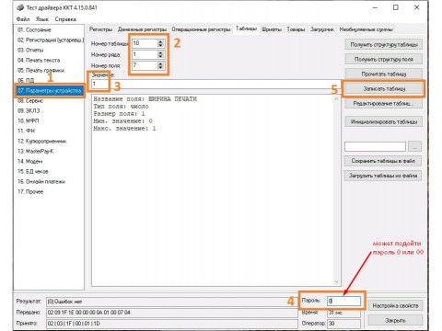
Task: Click the Прочитать таблицу button
Action: click(x=384, y=74)
